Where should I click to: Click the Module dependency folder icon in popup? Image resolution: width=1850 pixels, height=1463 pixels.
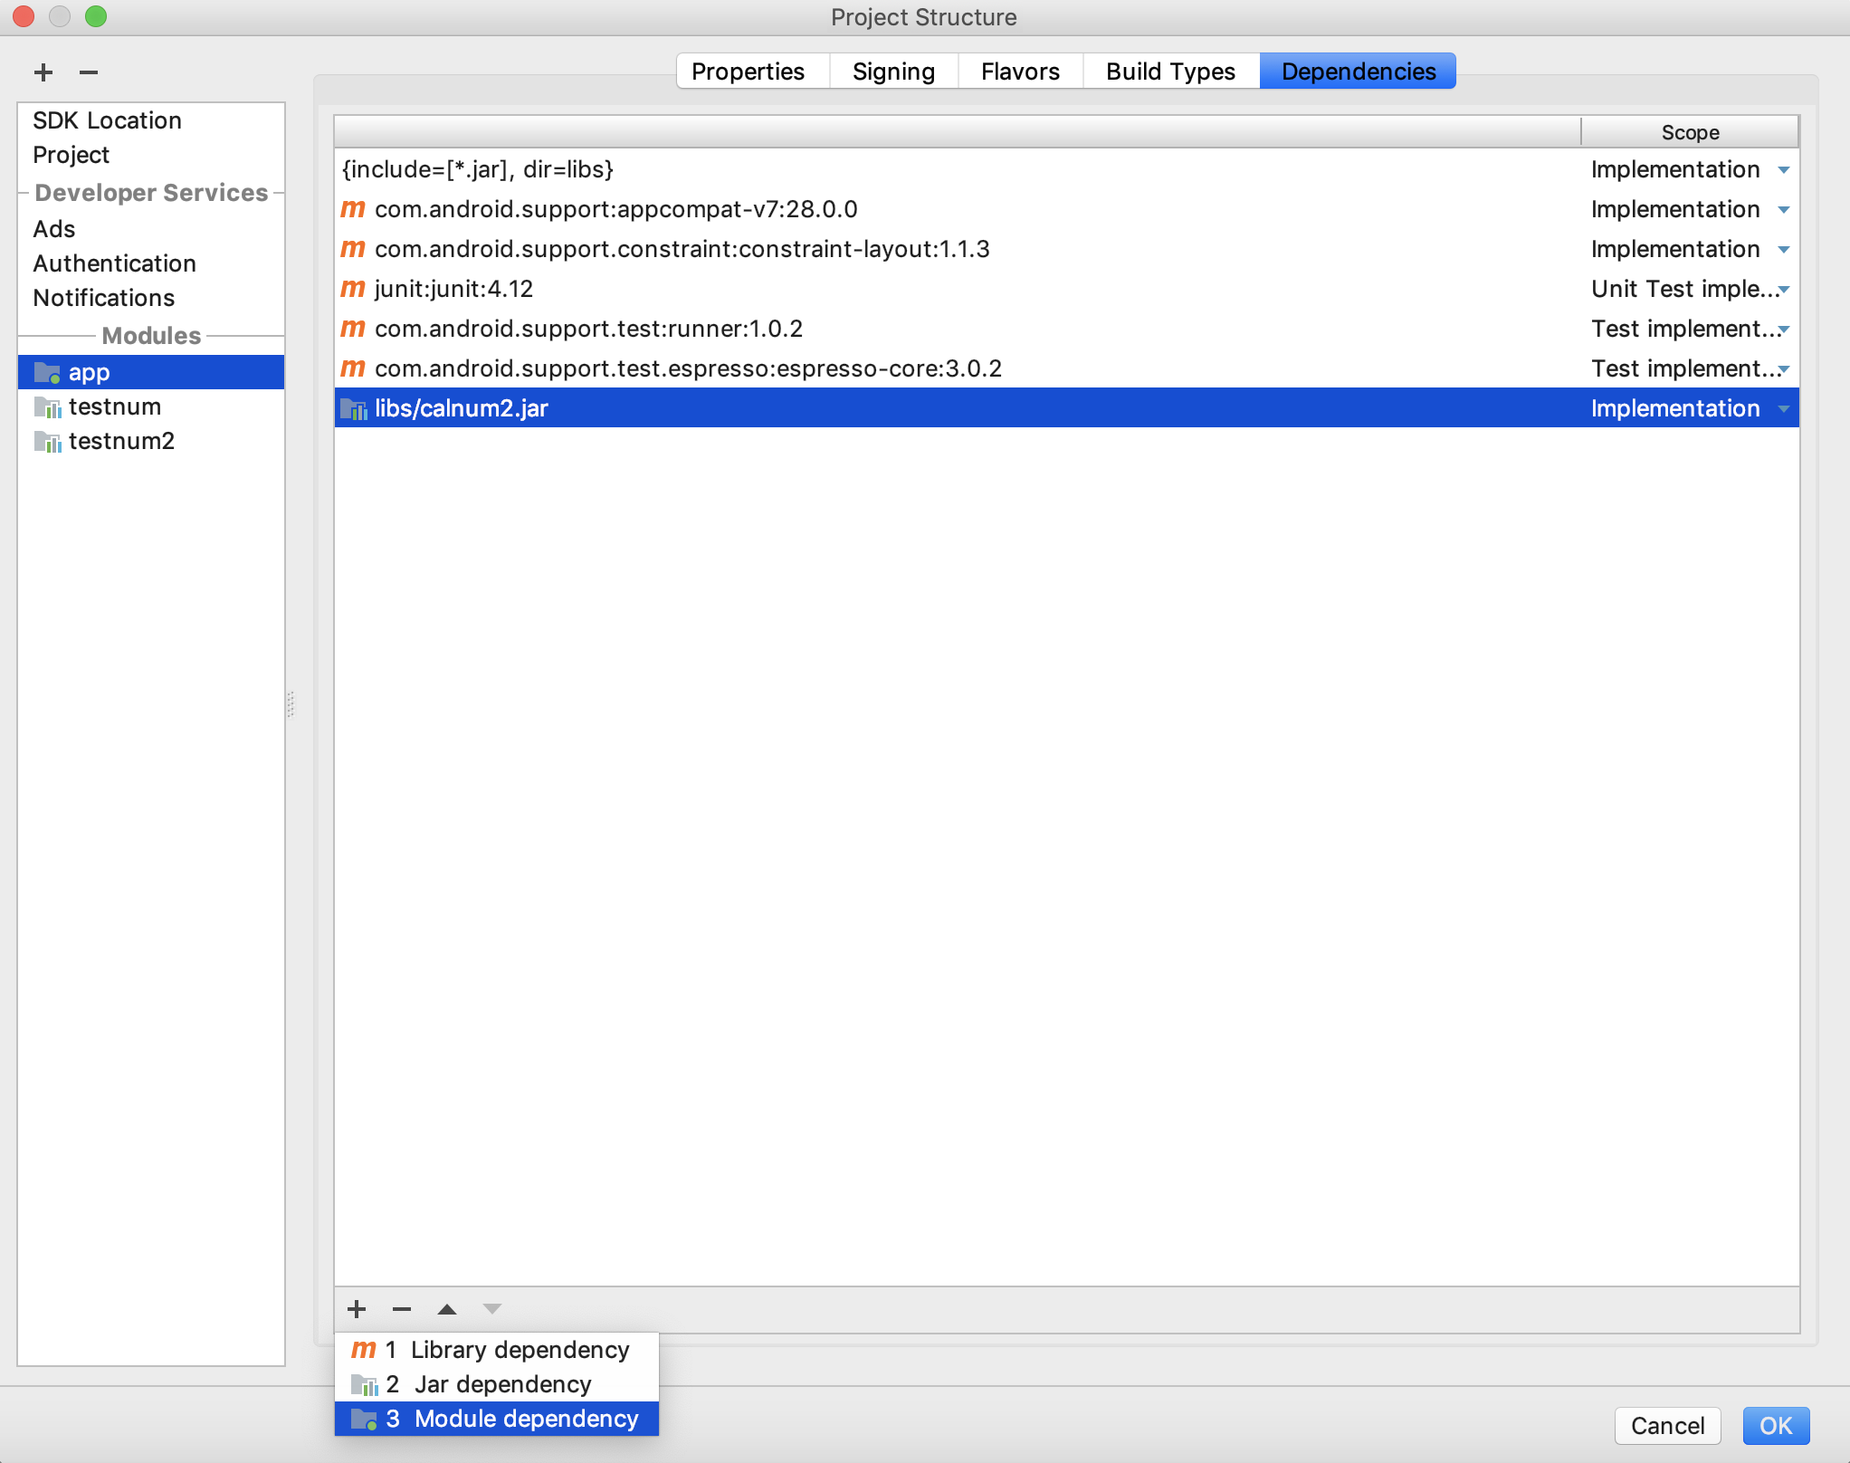[x=364, y=1420]
